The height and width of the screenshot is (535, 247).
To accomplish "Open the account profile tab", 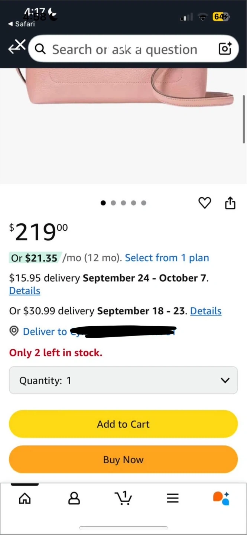I will (x=74, y=498).
